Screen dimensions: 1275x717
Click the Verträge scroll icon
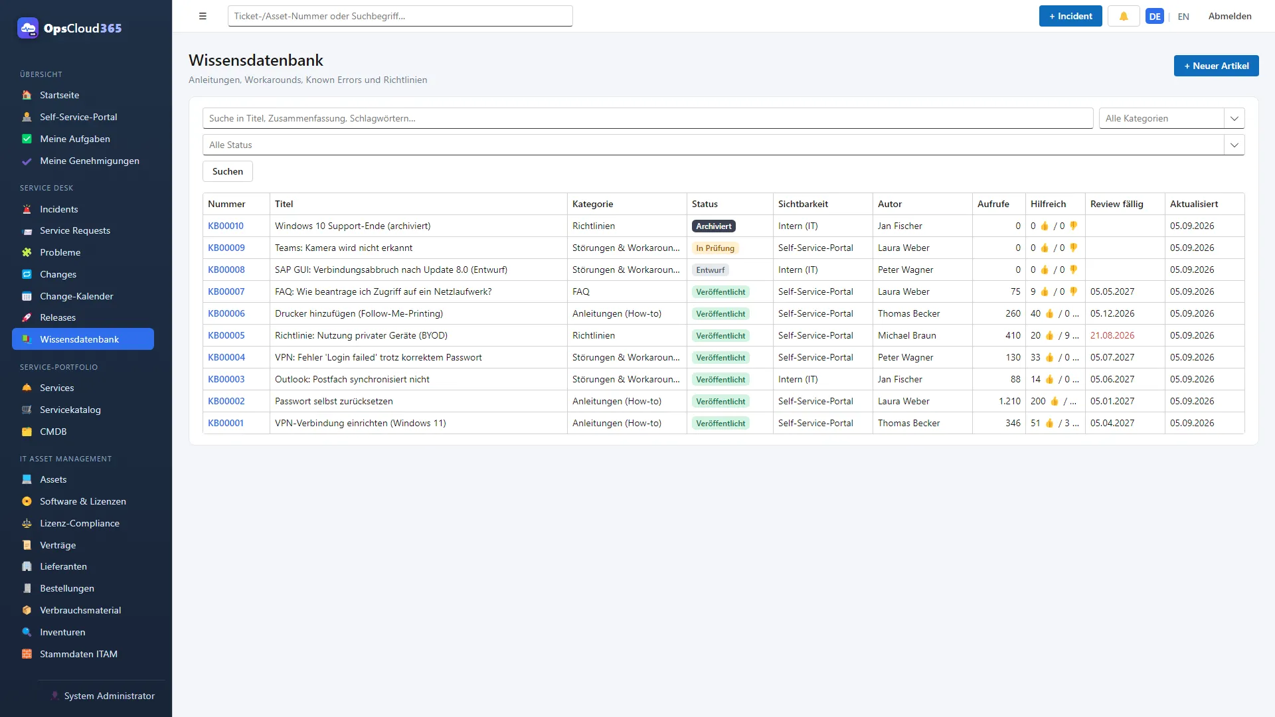click(27, 545)
